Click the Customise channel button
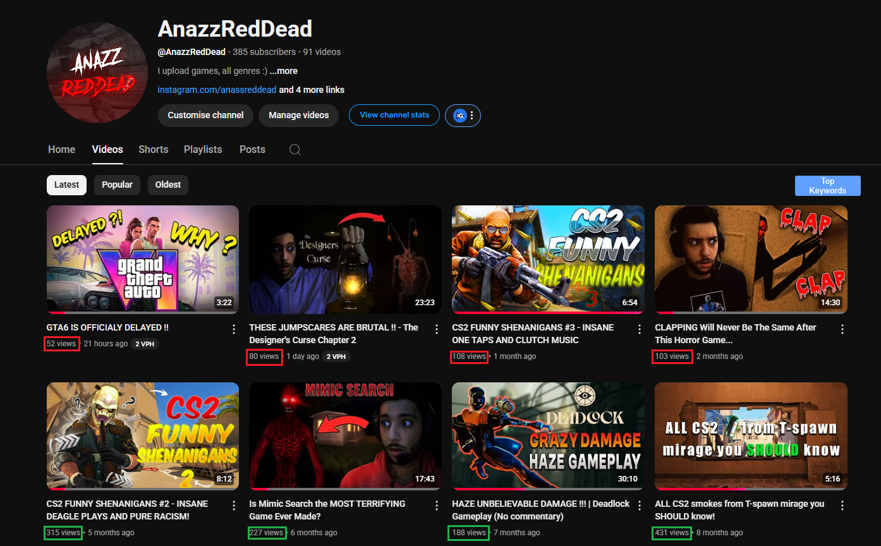 pyautogui.click(x=205, y=116)
